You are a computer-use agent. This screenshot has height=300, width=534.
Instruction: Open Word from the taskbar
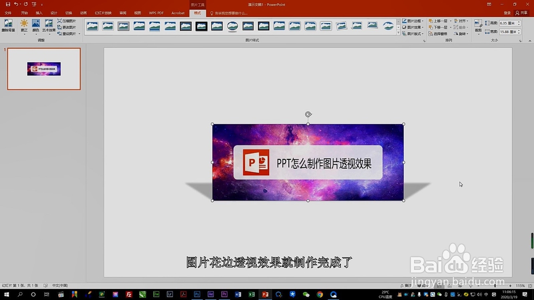[238, 294]
